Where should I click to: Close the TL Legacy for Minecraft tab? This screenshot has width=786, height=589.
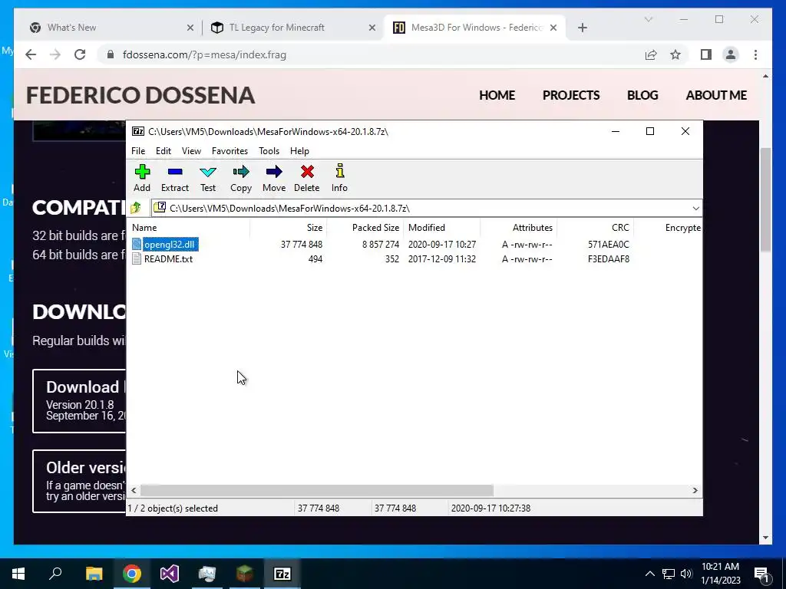[x=372, y=28]
